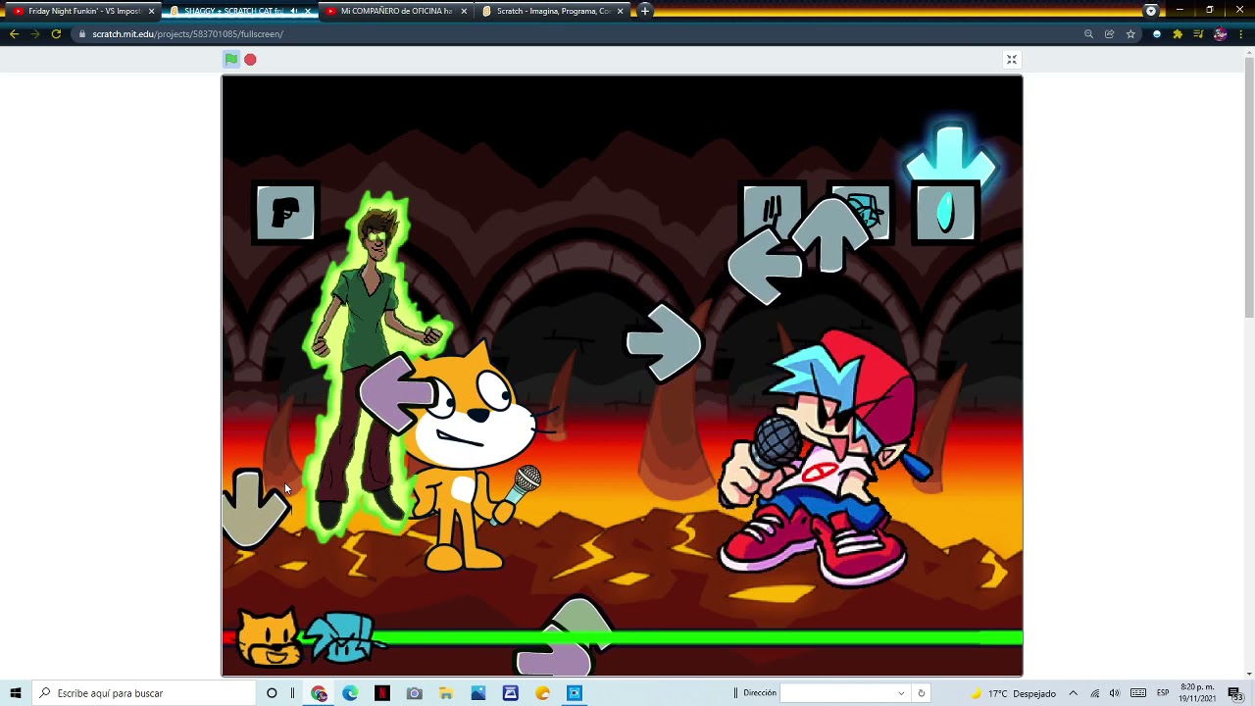Switch to the Friday Night Funkin' YouTube tab

click(83, 11)
